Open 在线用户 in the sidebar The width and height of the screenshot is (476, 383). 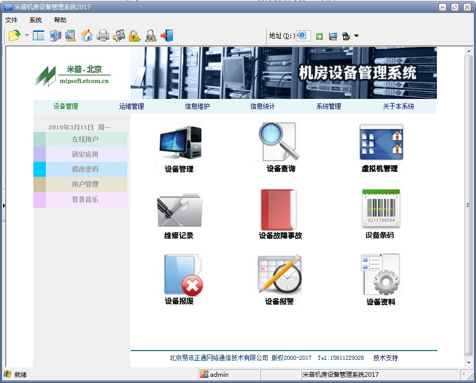(x=80, y=139)
